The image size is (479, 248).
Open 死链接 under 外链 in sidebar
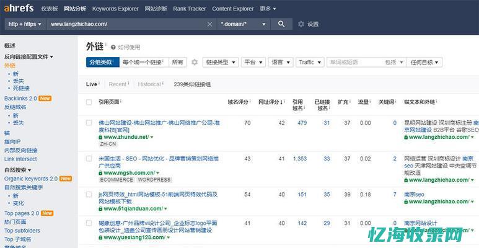(22, 88)
